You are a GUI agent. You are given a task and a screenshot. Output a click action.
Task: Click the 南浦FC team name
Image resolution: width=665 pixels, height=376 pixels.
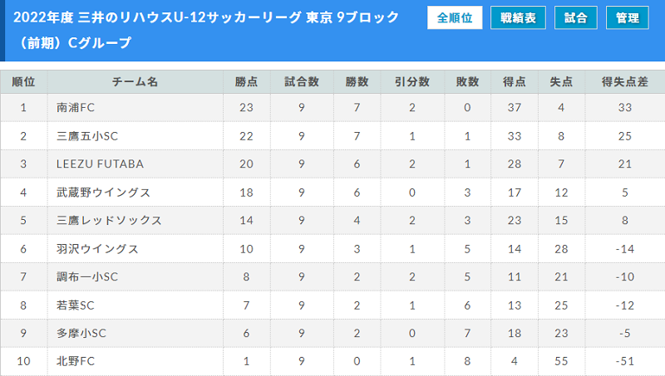(x=76, y=108)
